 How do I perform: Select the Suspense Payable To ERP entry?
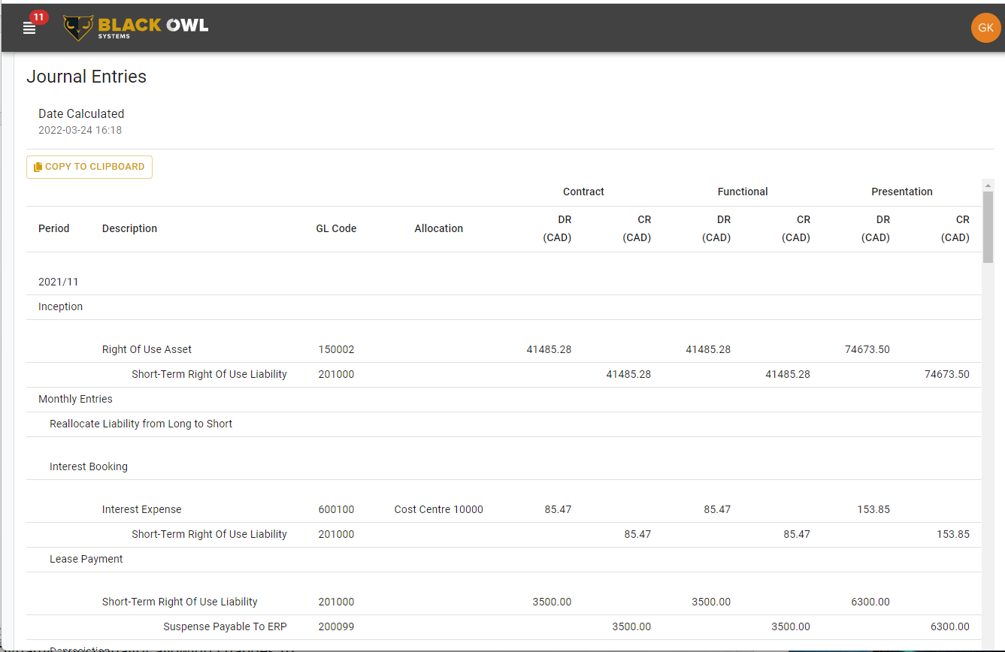pos(225,626)
